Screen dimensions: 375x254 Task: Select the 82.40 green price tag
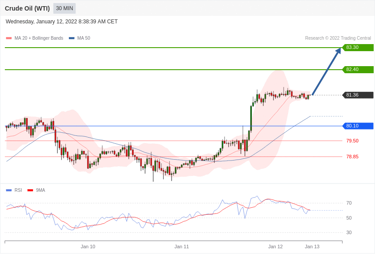click(x=358, y=70)
